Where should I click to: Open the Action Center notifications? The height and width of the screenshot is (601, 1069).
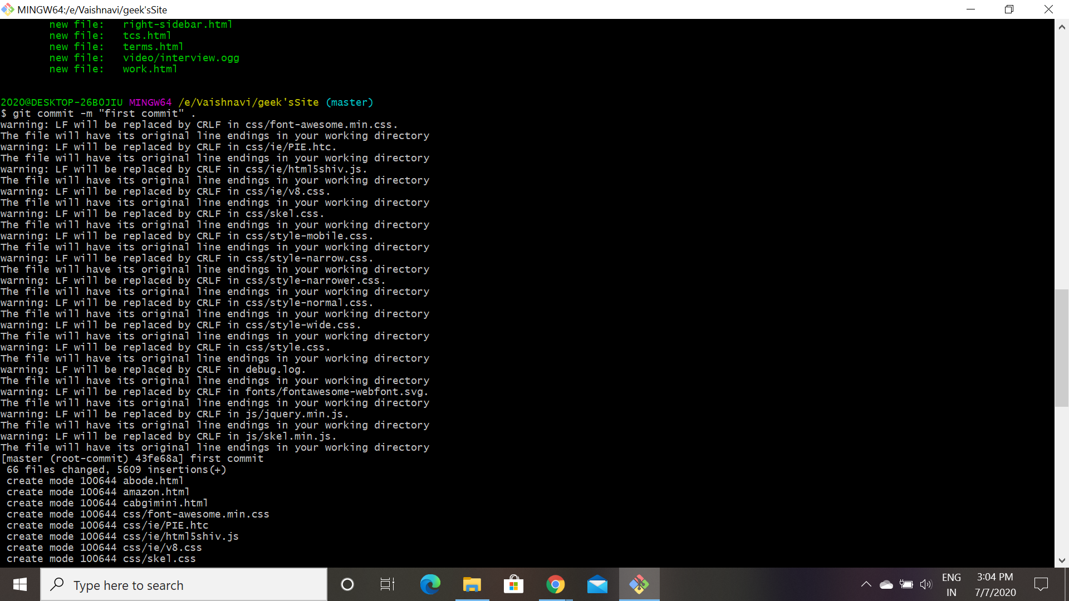click(1041, 584)
